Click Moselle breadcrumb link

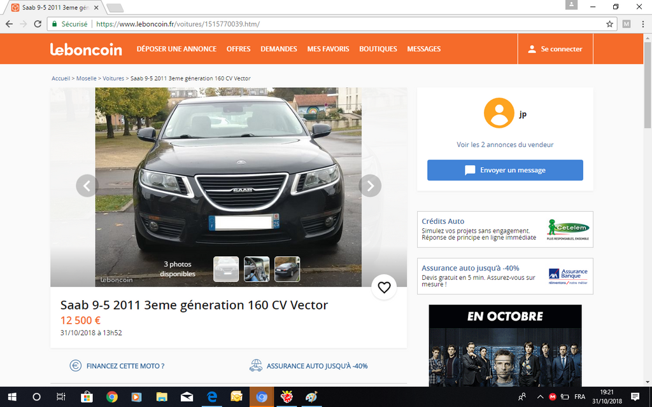pyautogui.click(x=86, y=78)
